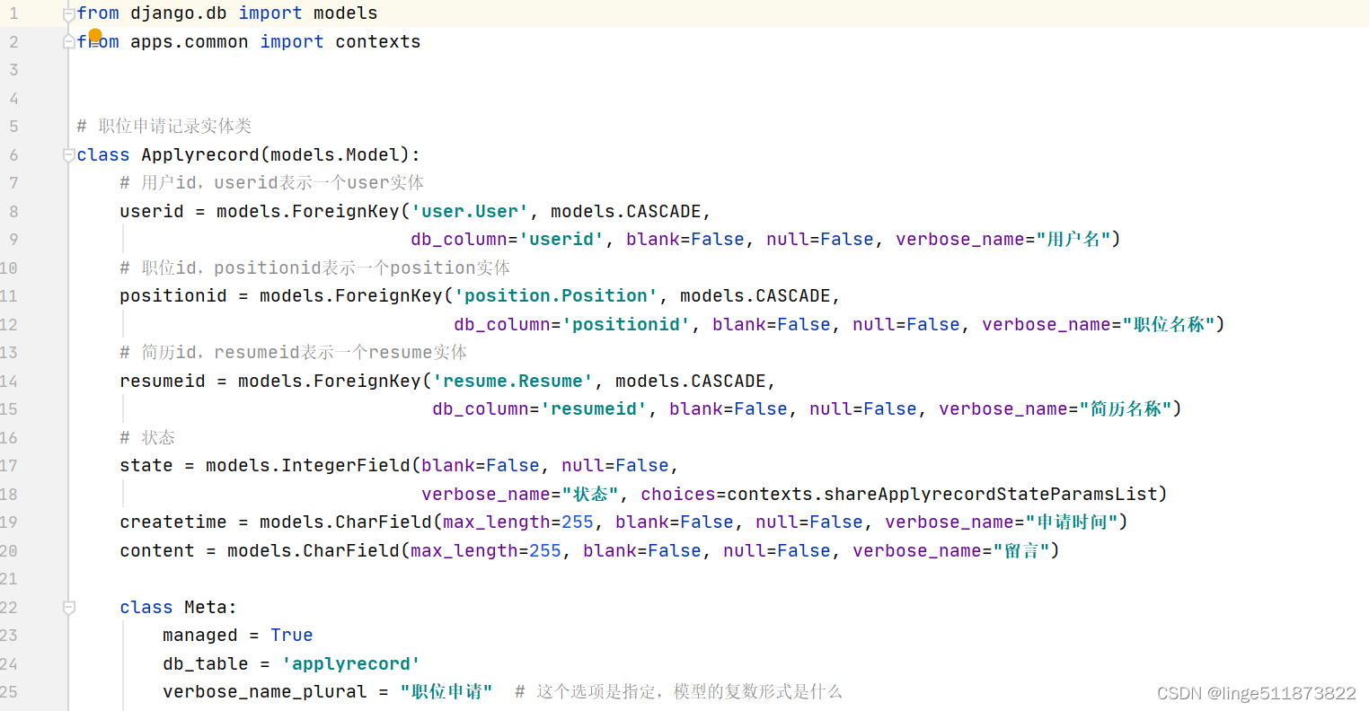This screenshot has height=711, width=1369.
Task: Click the 'state' field variable
Action: tap(146, 466)
